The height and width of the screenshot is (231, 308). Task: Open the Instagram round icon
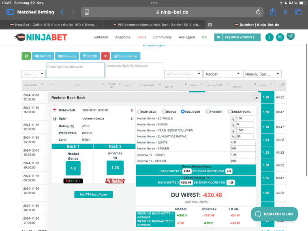(x=280, y=37)
